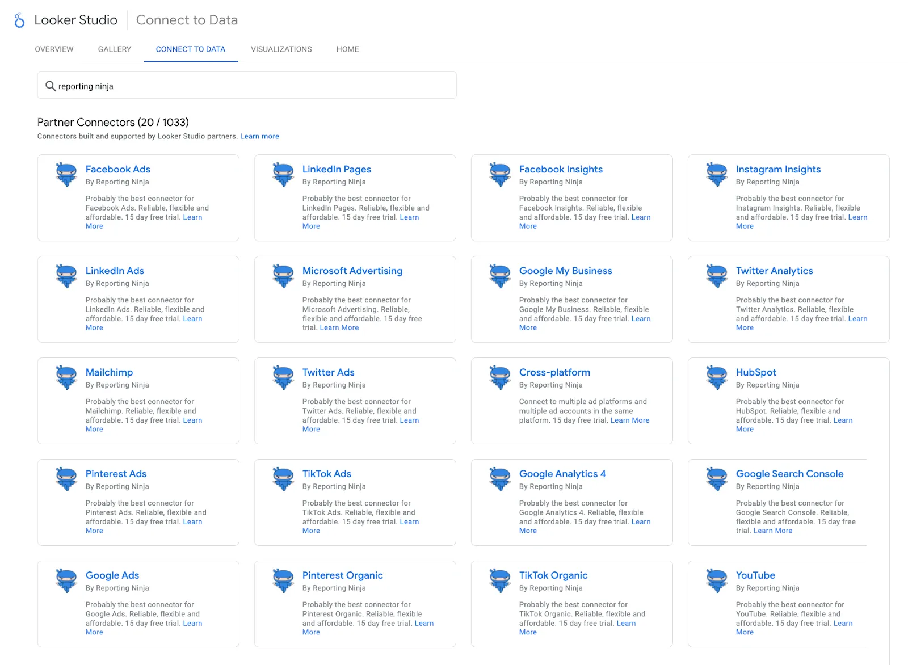Screen dimensions: 908x665
Task: Click the ninja icon on HubSpot card
Action: click(x=717, y=378)
